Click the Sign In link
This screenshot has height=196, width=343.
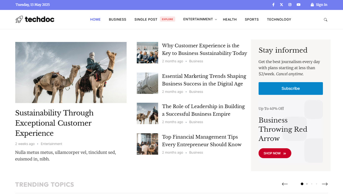tap(319, 4)
